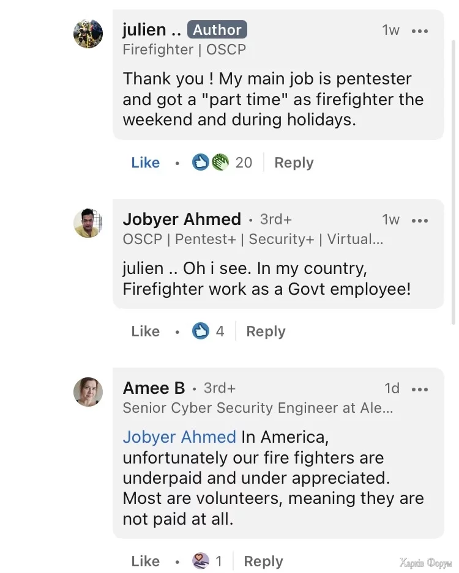Like Jobyer Ahmed's Govt employee comment

pyautogui.click(x=146, y=331)
